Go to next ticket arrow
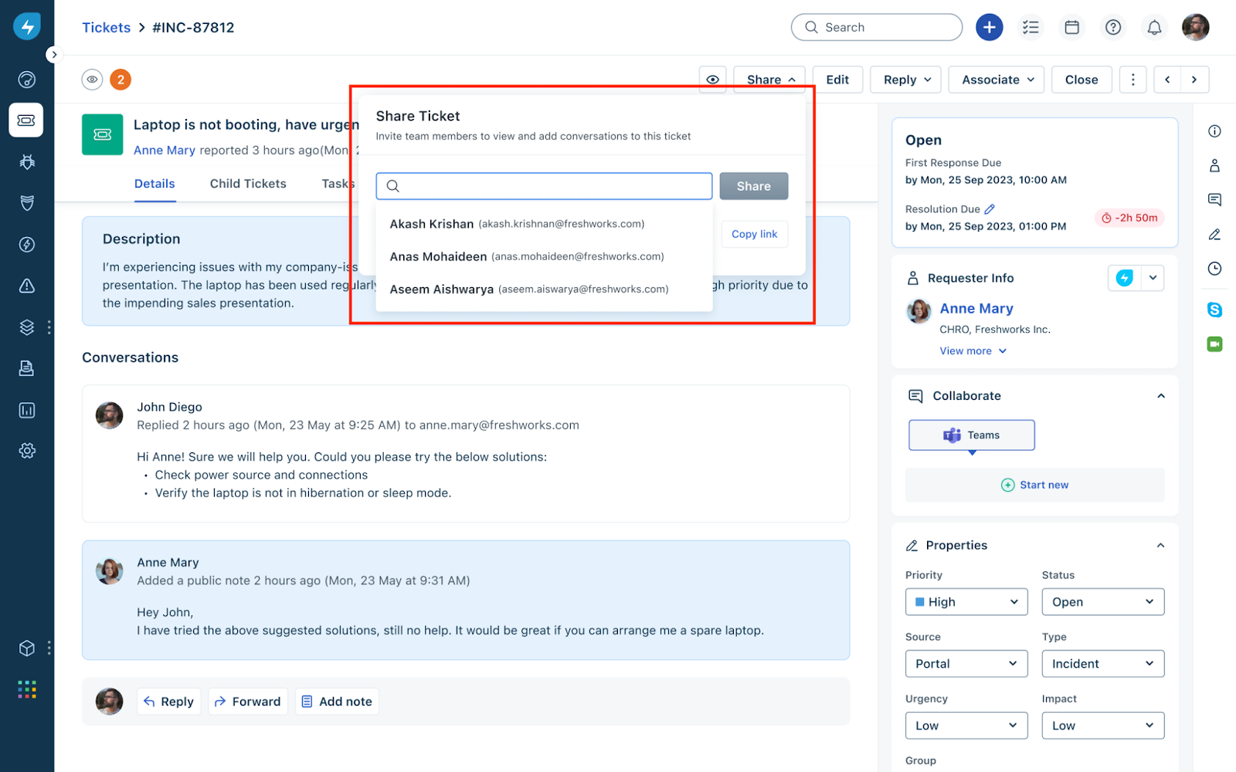1236x772 pixels. pyautogui.click(x=1195, y=80)
